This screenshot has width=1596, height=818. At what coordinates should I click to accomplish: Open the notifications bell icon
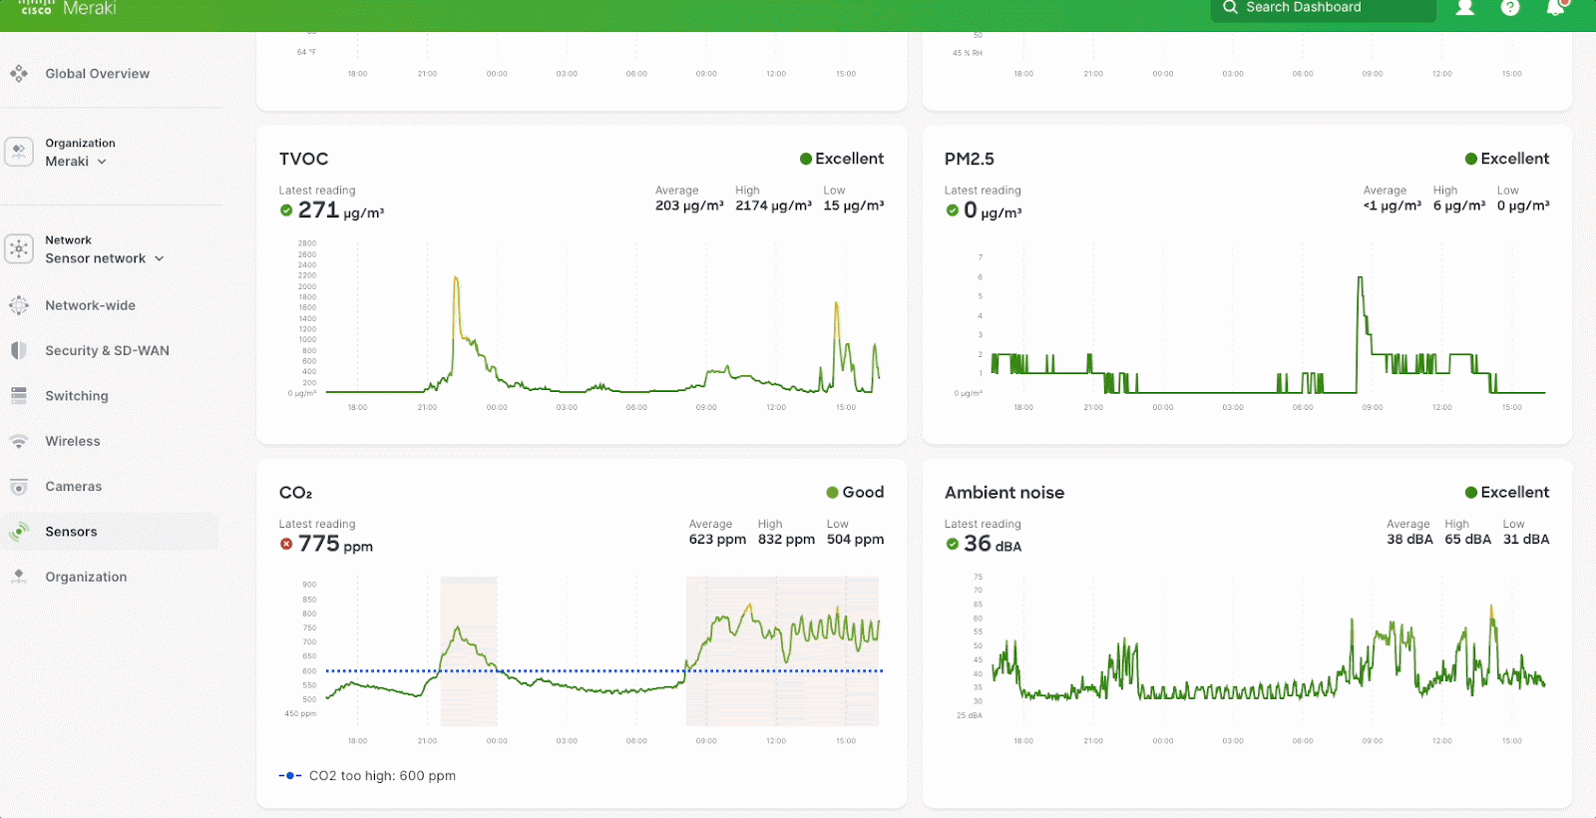pyautogui.click(x=1555, y=8)
